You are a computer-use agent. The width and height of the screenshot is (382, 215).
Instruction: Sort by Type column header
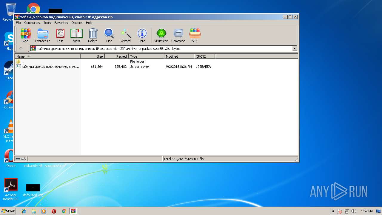point(146,56)
